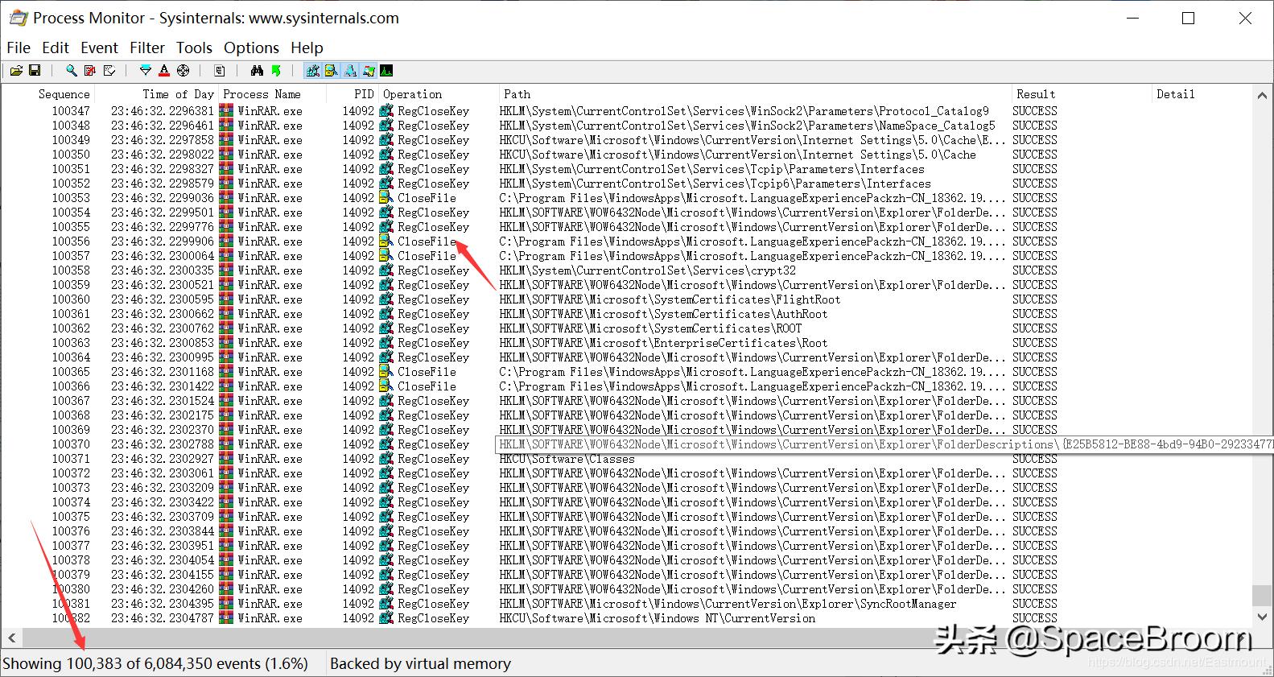1274x677 pixels.
Task: Clear the event display using the toolbar icon
Action: pos(109,71)
